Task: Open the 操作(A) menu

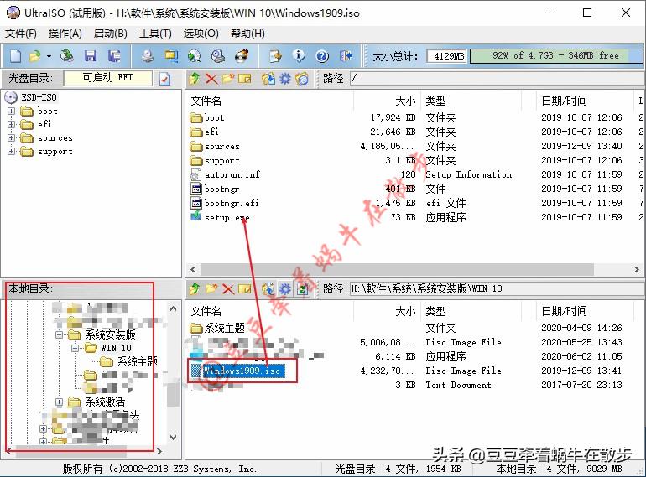Action: (65, 34)
